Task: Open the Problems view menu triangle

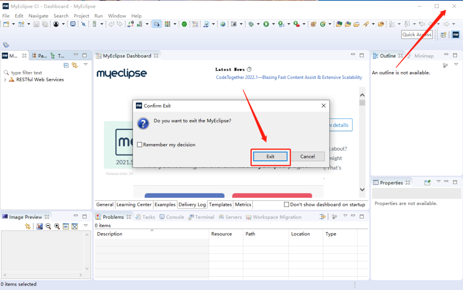Action: point(345,216)
